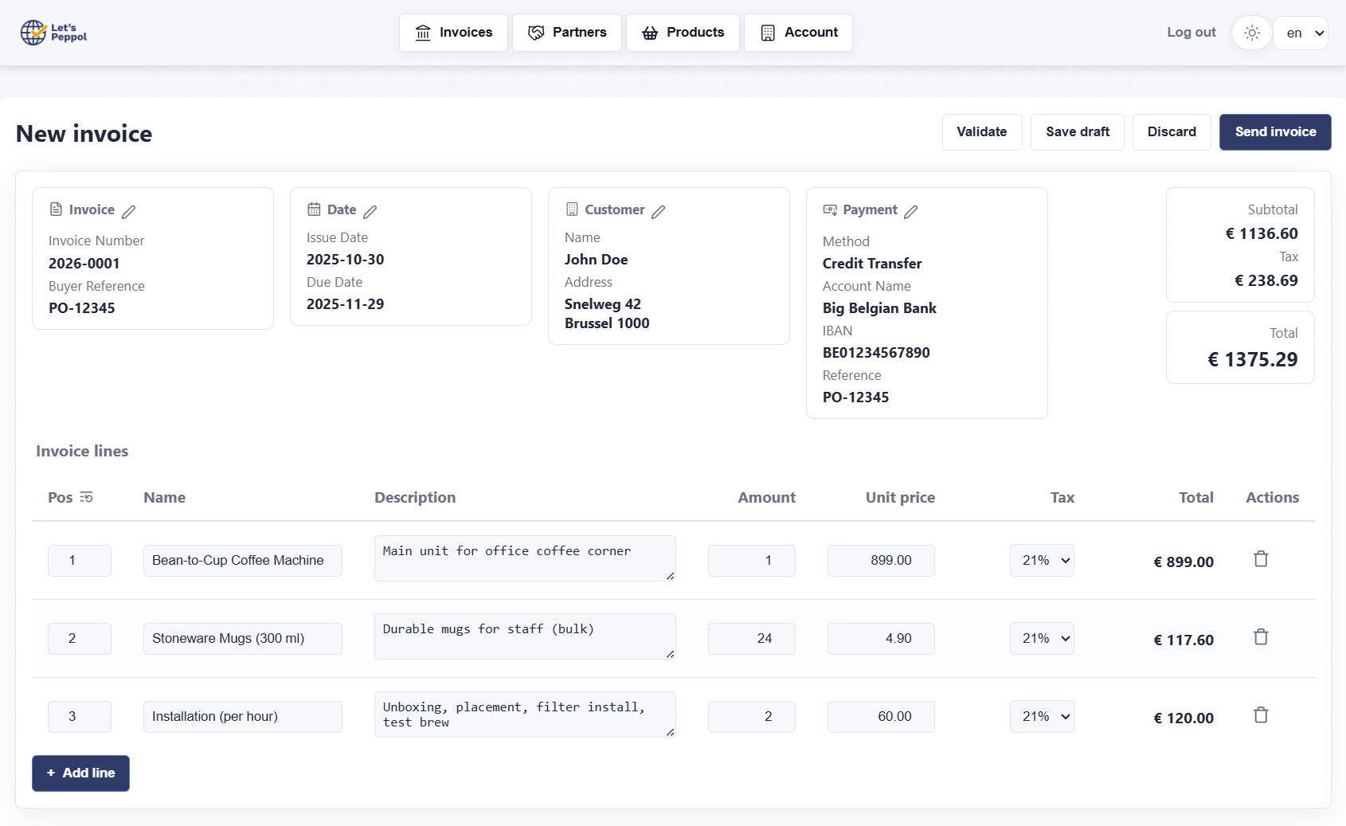Edit Invoice details via pencil icon
Image resolution: width=1346 pixels, height=826 pixels.
[x=129, y=211]
